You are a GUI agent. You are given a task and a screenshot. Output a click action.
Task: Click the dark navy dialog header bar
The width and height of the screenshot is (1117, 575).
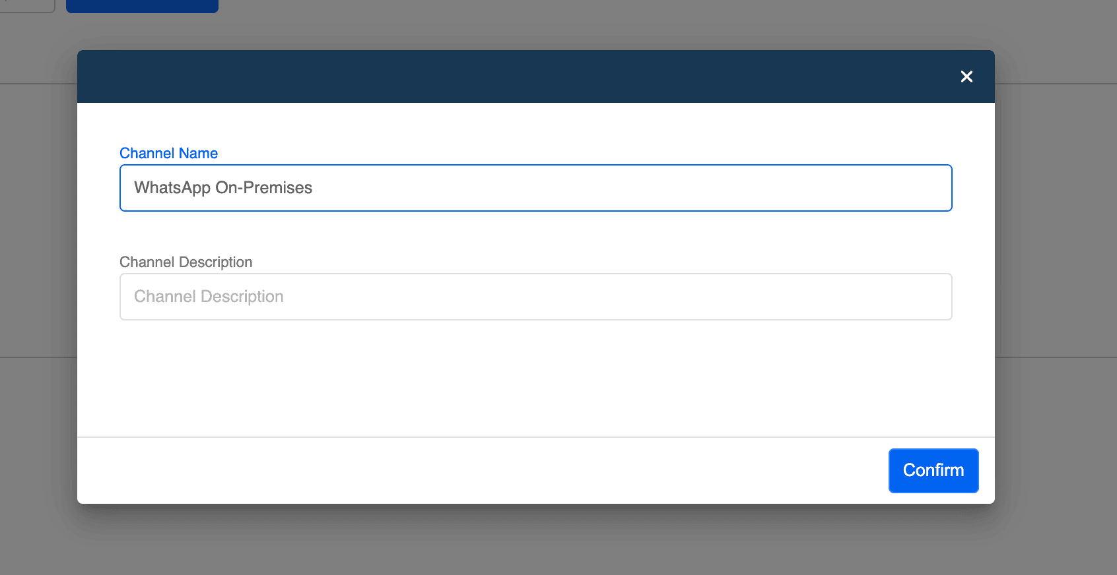[515, 76]
